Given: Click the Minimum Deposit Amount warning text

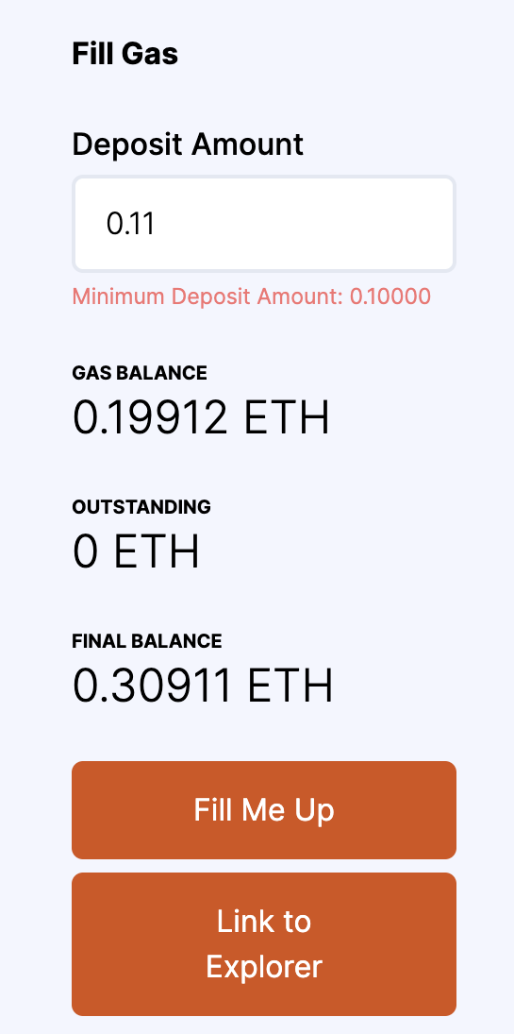Looking at the screenshot, I should pyautogui.click(x=251, y=297).
